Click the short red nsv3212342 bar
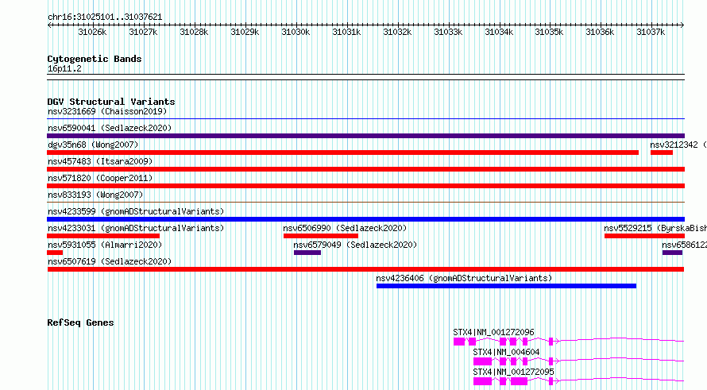707x390 pixels. click(x=662, y=153)
